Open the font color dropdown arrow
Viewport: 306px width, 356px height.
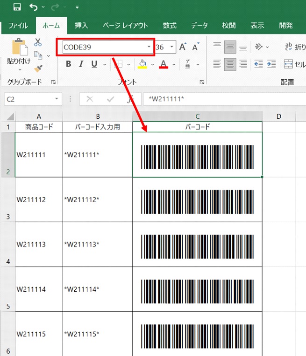[174, 65]
